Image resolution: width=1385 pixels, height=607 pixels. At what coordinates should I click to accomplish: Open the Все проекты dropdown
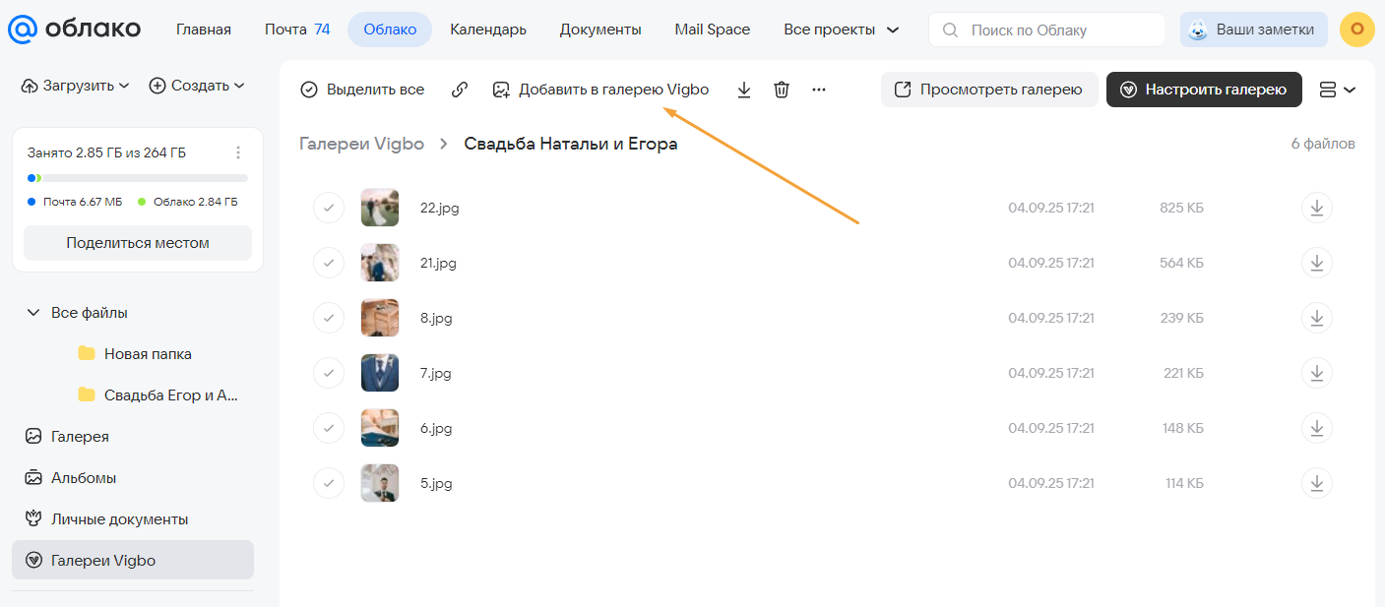pyautogui.click(x=841, y=30)
